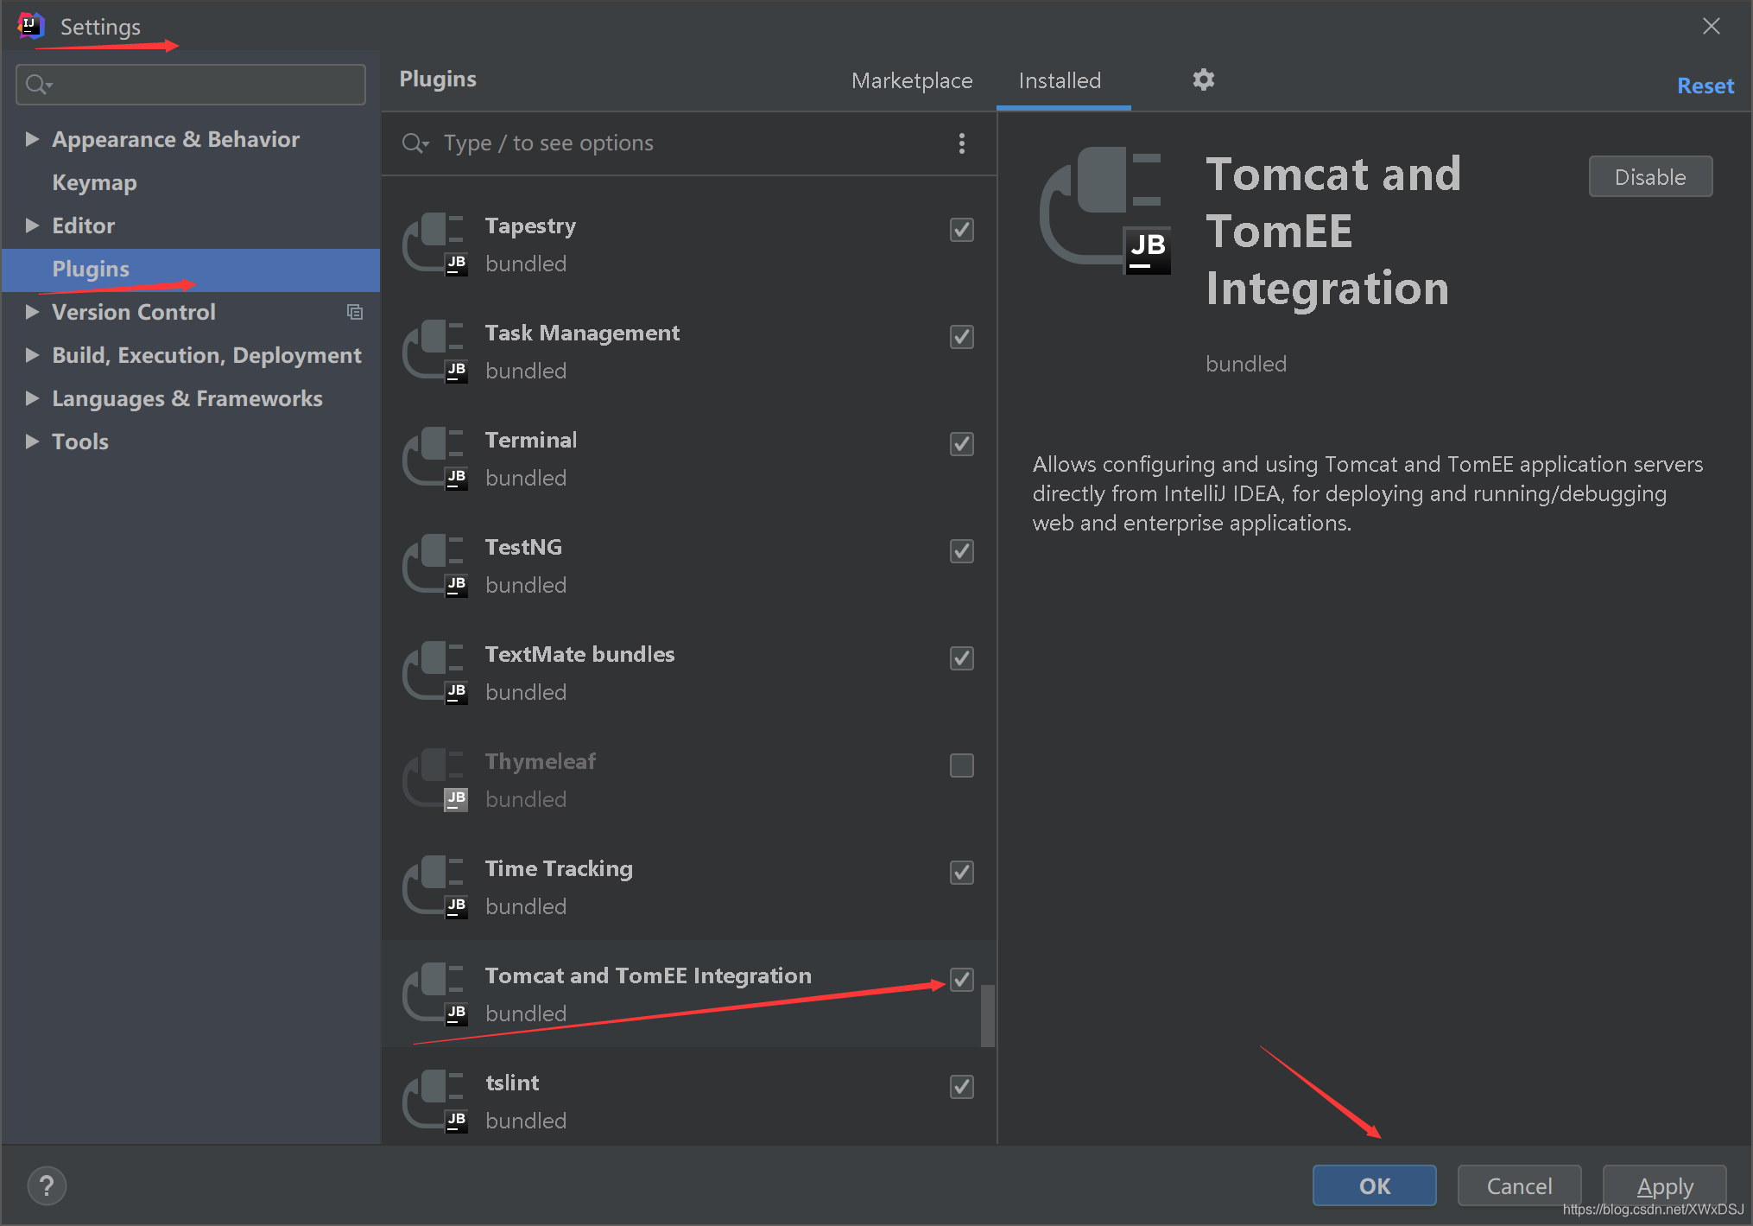The image size is (1753, 1226).
Task: Click the Reset link
Action: click(x=1704, y=86)
